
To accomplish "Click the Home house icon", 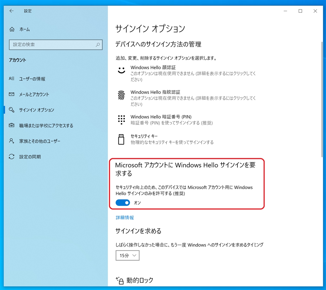I will [x=12, y=29].
